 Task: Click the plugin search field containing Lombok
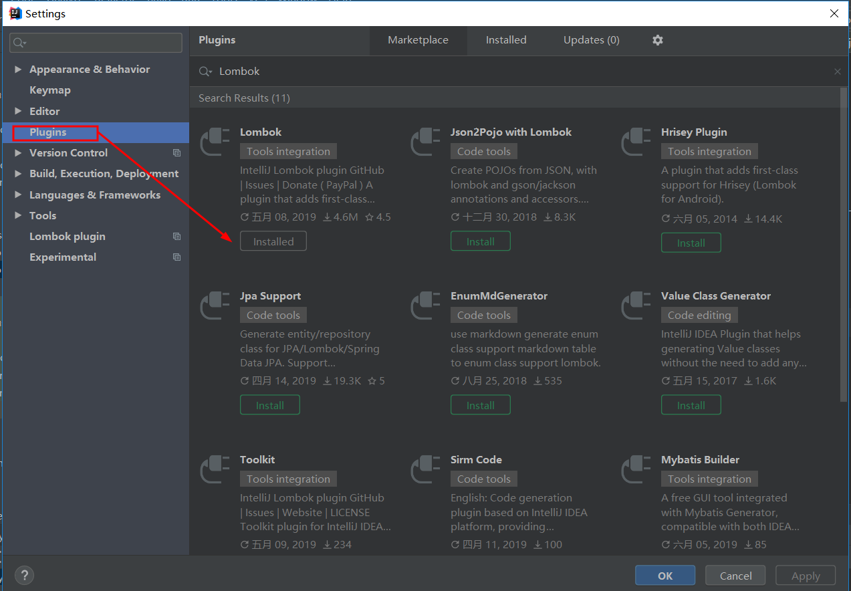coord(520,72)
